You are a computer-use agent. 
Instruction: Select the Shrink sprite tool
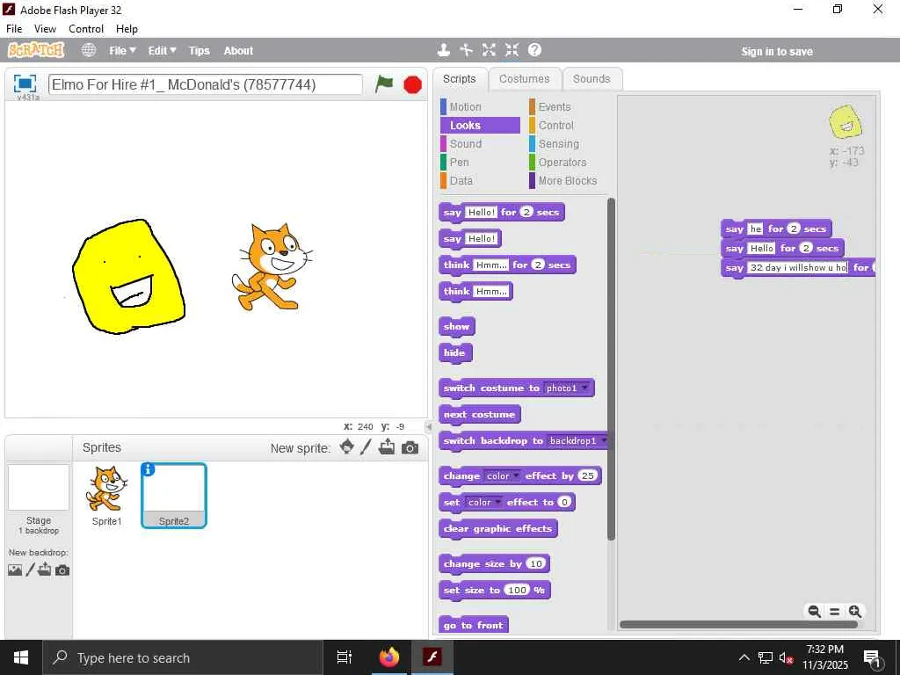[x=512, y=50]
